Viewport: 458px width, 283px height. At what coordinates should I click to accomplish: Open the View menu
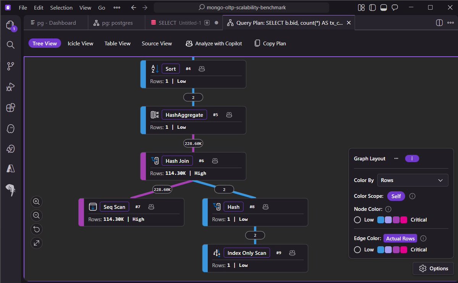85,8
